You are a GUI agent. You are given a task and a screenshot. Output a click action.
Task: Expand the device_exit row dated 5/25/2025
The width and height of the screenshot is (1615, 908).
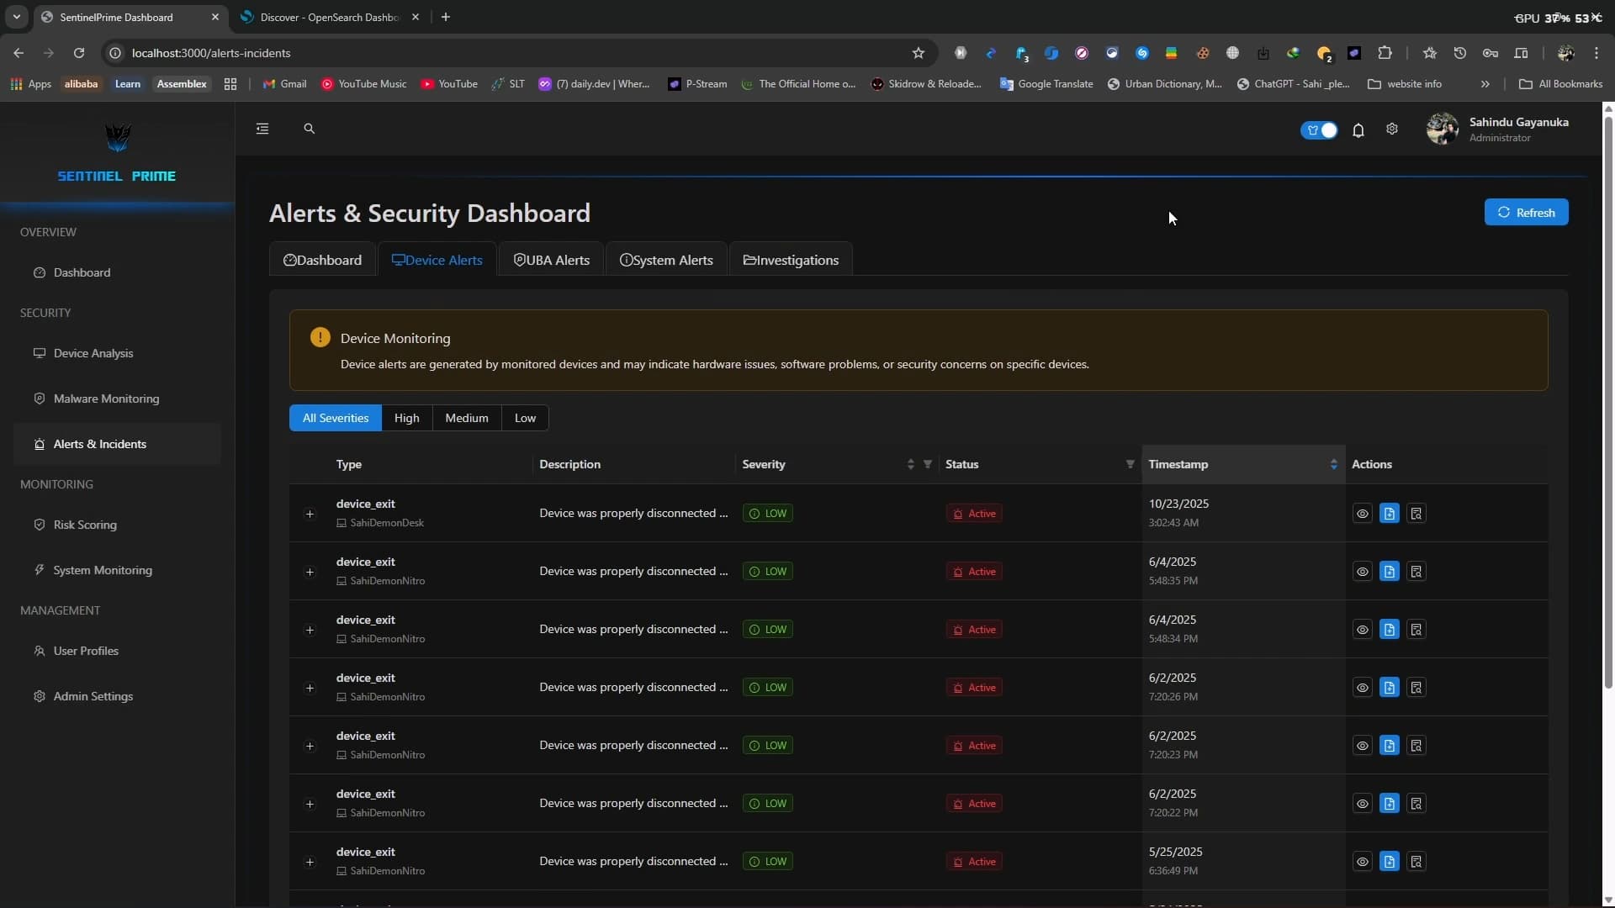[x=310, y=862]
